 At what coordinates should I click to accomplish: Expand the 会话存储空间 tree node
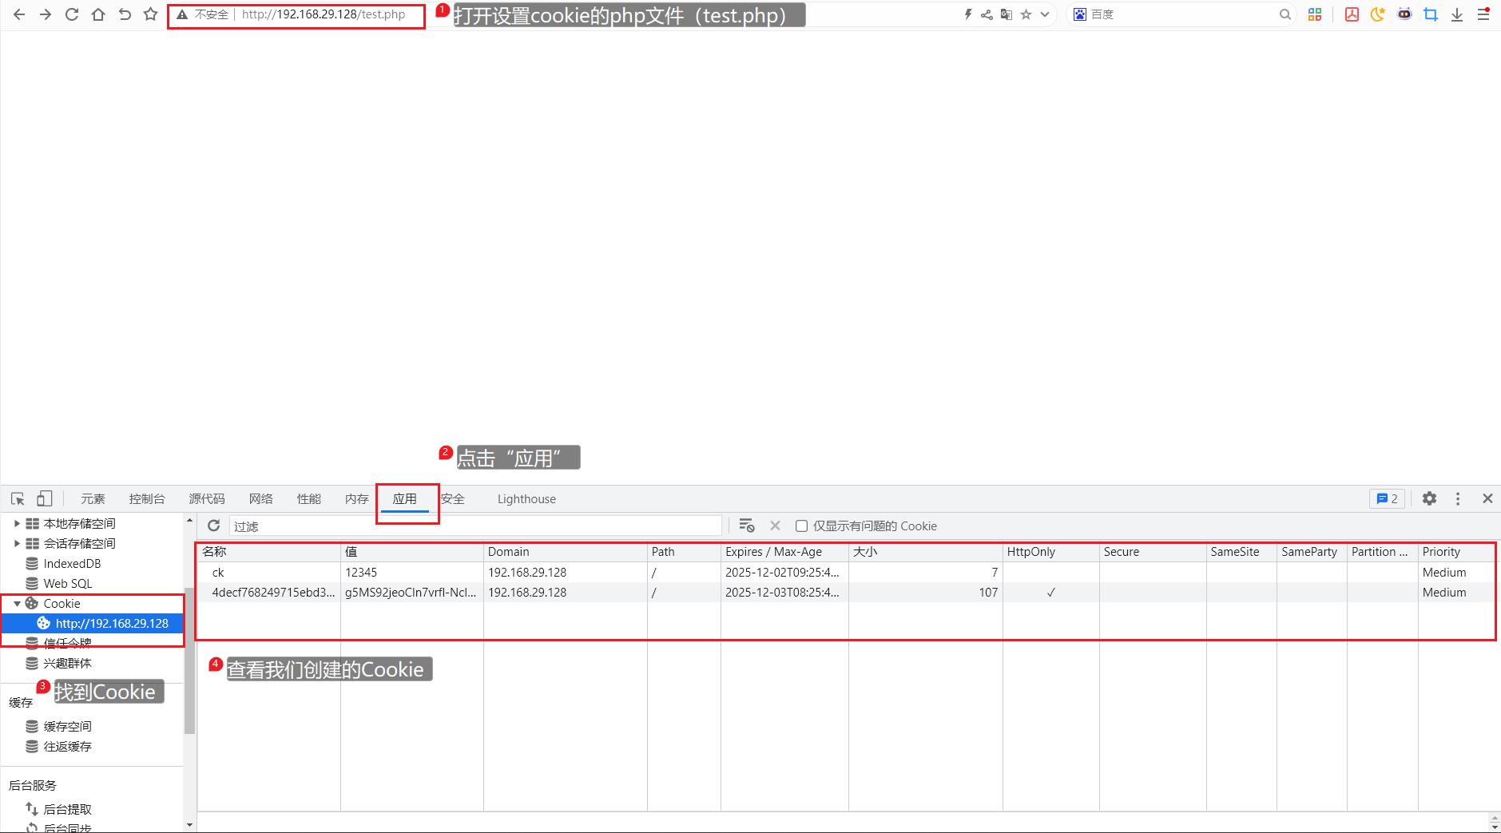(x=17, y=543)
